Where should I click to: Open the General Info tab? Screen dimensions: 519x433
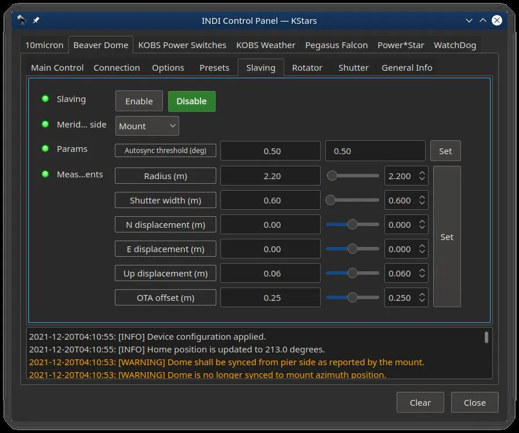tap(407, 67)
